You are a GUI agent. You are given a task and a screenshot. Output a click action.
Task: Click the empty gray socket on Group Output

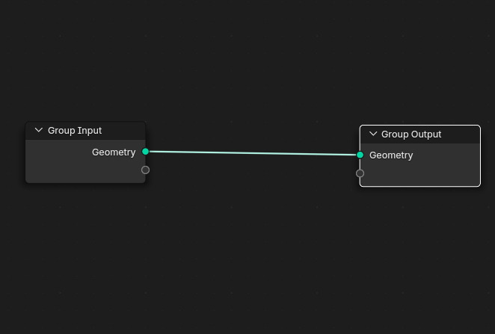360,173
